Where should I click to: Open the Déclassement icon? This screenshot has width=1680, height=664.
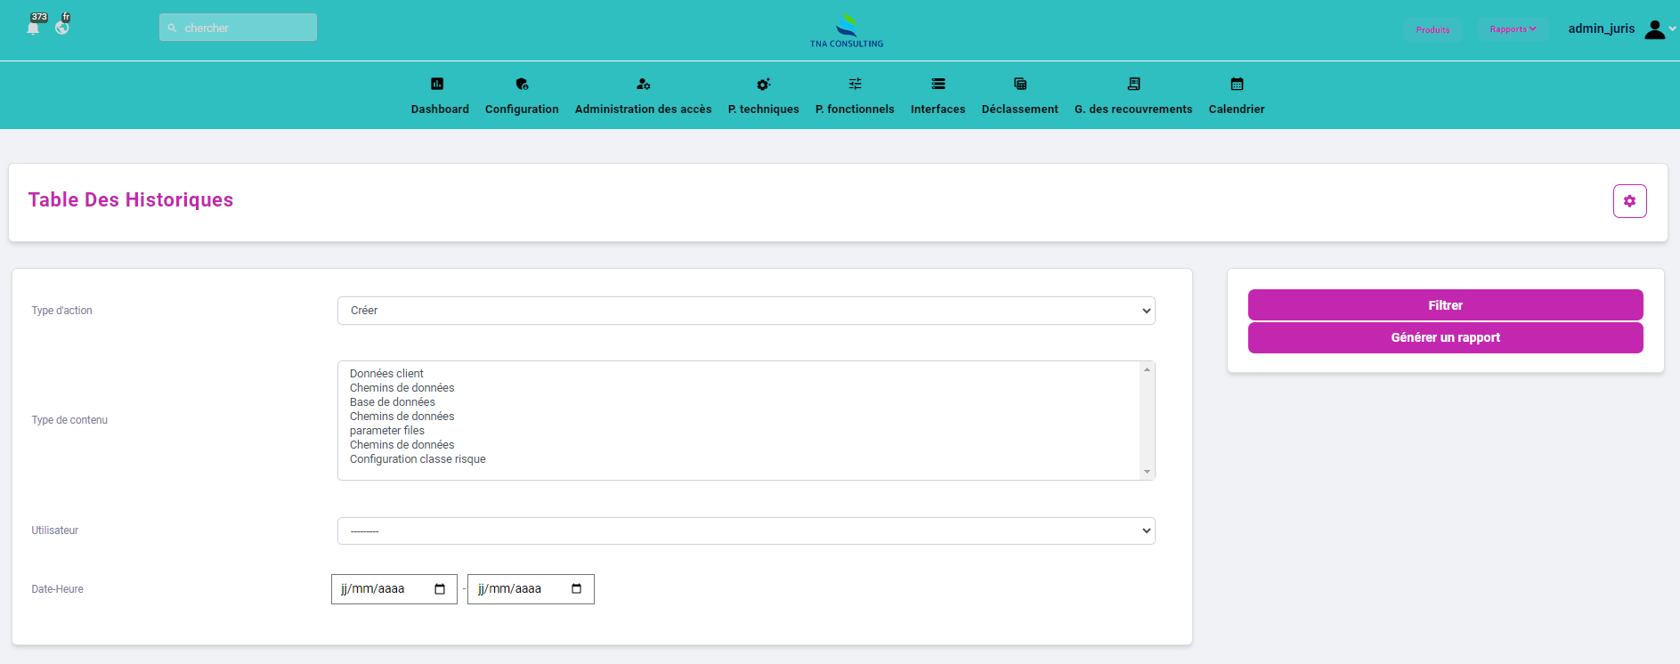coord(1020,84)
